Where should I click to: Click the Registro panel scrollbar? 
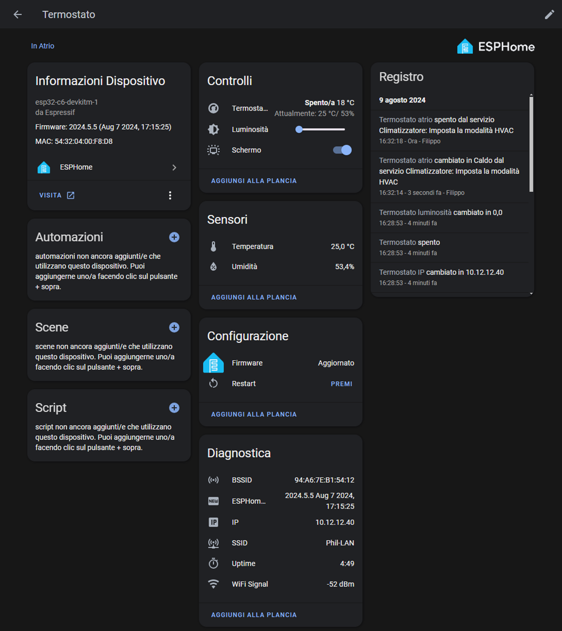531,145
